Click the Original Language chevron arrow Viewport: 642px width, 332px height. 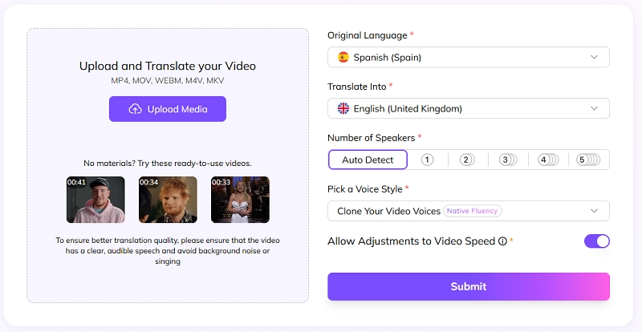[594, 57]
